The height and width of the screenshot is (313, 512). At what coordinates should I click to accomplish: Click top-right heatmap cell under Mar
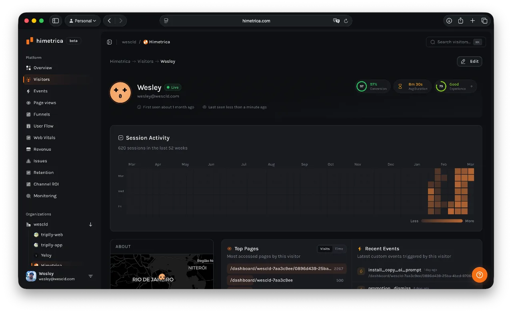click(x=471, y=171)
